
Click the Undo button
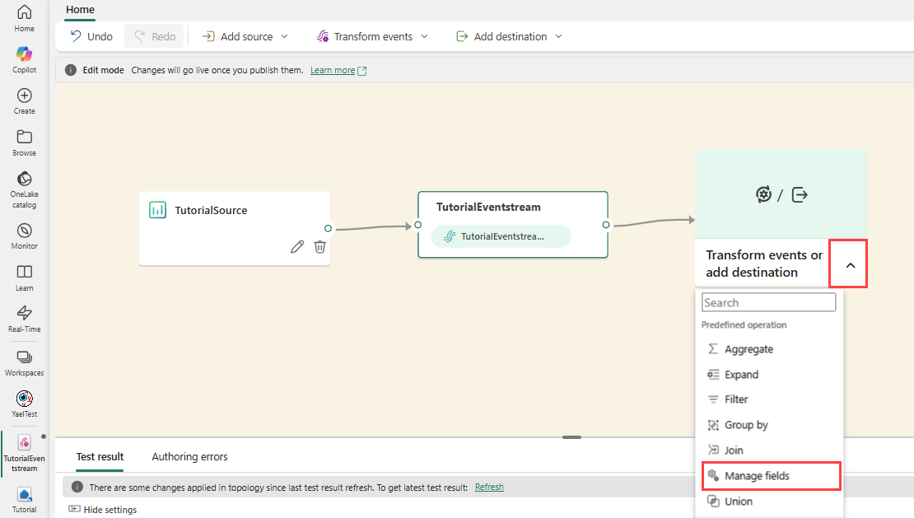(x=91, y=36)
